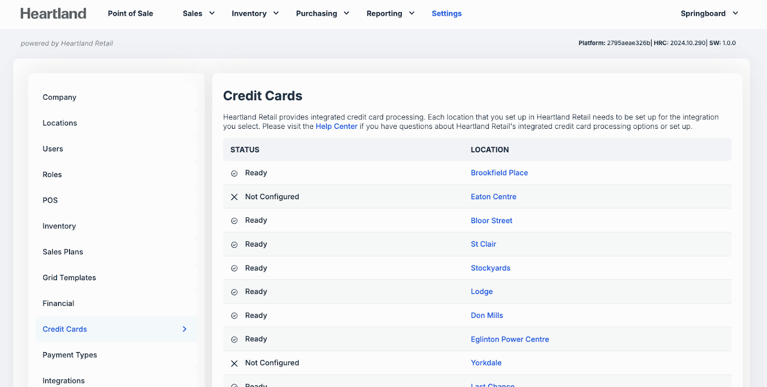Click the Heartland logo

[x=53, y=13]
